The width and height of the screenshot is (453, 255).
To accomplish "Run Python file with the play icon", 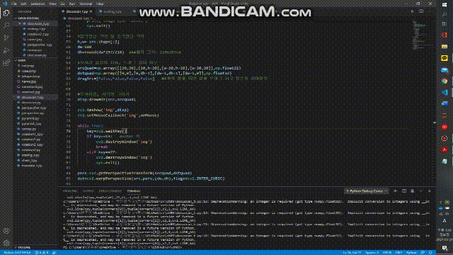I will pyautogui.click(x=412, y=11).
